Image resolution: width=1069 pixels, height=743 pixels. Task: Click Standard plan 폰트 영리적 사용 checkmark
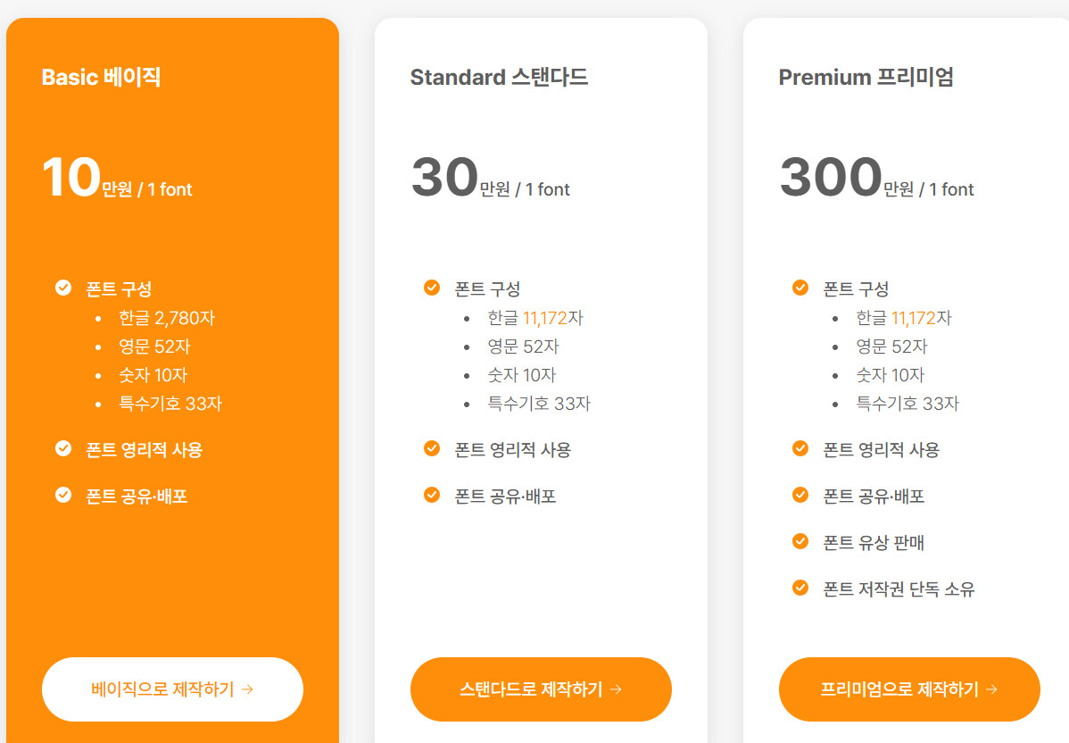(432, 448)
